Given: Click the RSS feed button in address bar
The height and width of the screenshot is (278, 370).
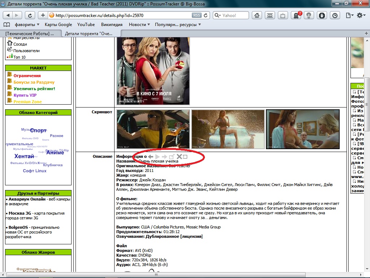Looking at the screenshot, I should (x=196, y=15).
